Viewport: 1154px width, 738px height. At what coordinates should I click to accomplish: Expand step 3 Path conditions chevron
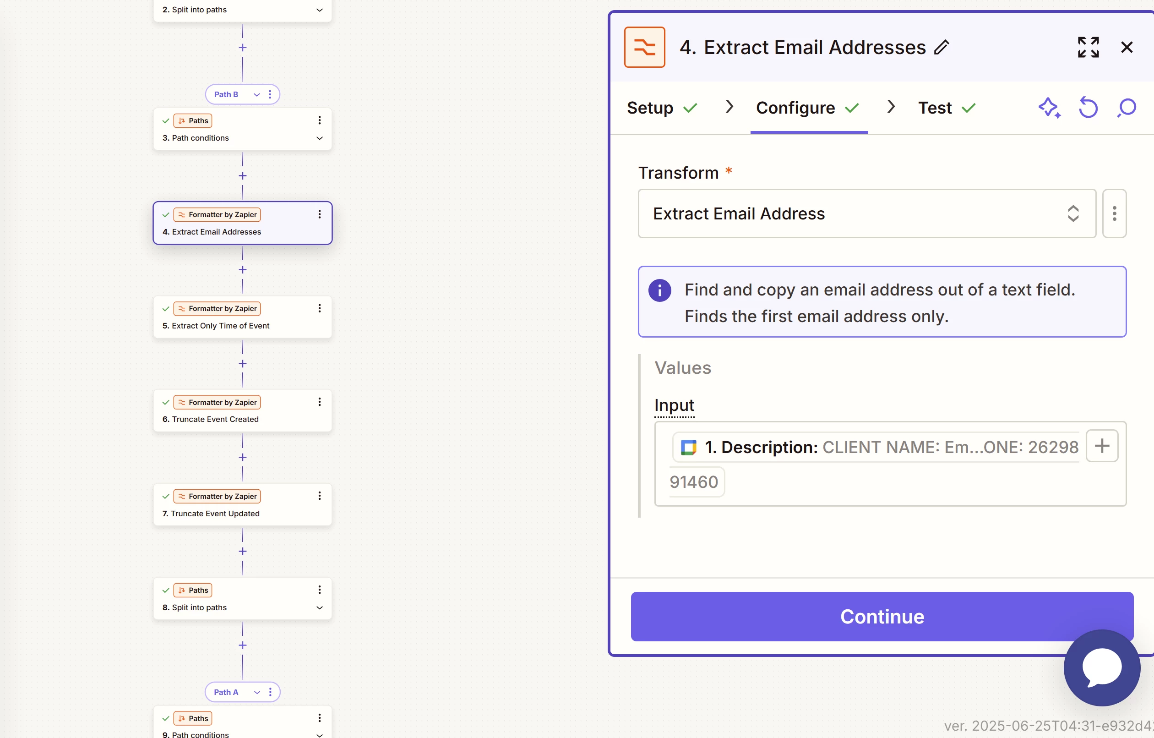coord(319,138)
